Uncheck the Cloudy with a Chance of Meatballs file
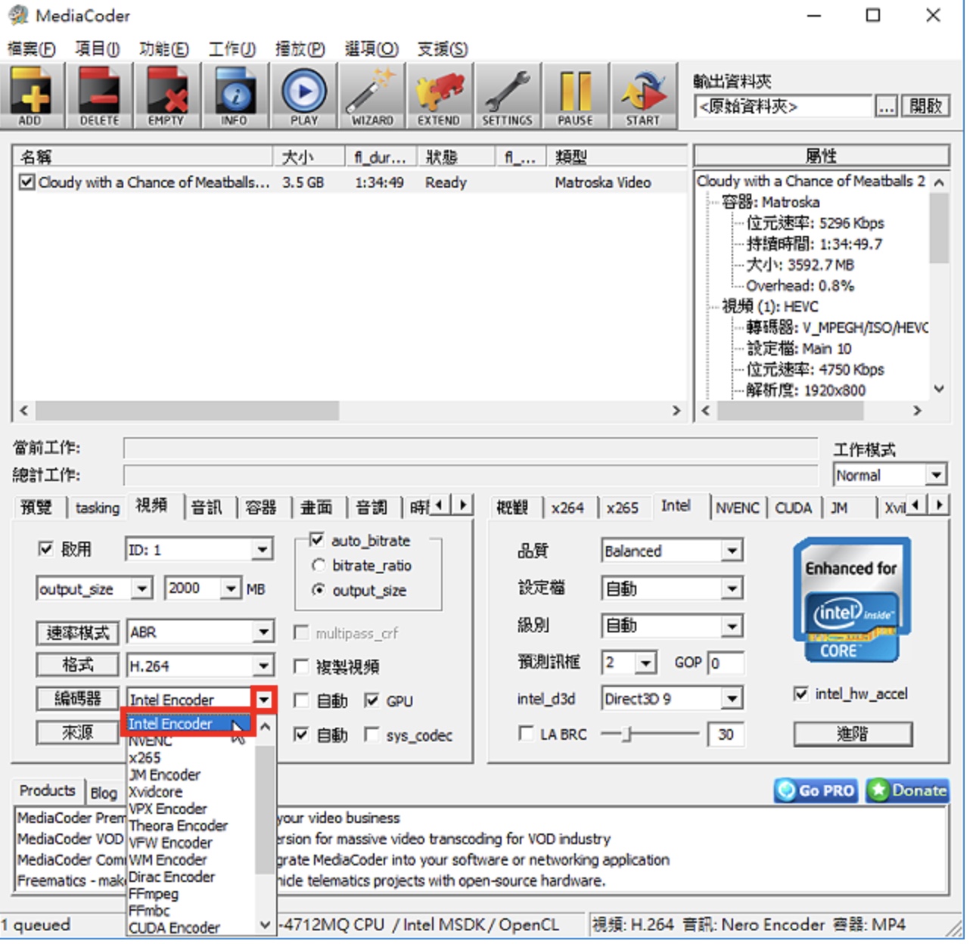 tap(26, 182)
